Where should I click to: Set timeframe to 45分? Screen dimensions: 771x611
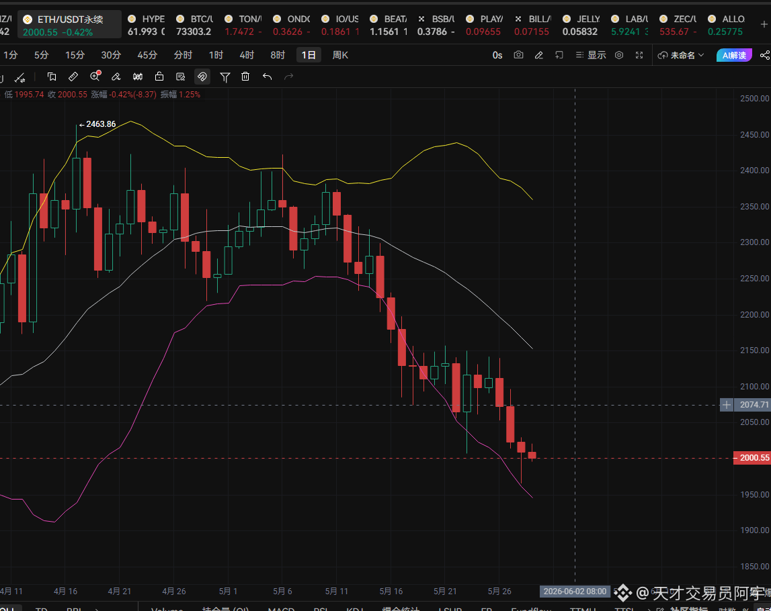147,55
